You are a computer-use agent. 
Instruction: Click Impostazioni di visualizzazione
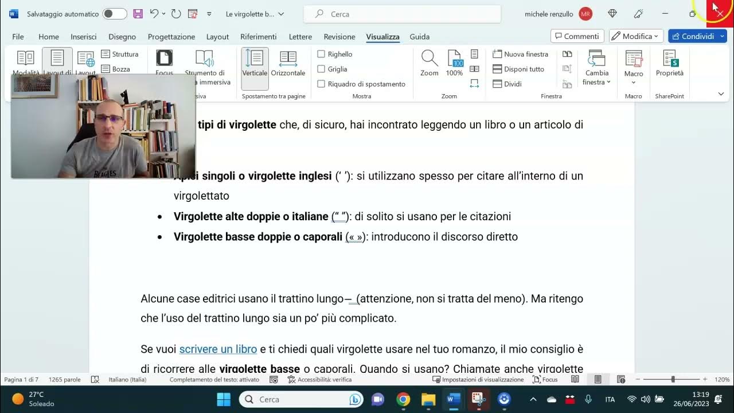pos(478,379)
